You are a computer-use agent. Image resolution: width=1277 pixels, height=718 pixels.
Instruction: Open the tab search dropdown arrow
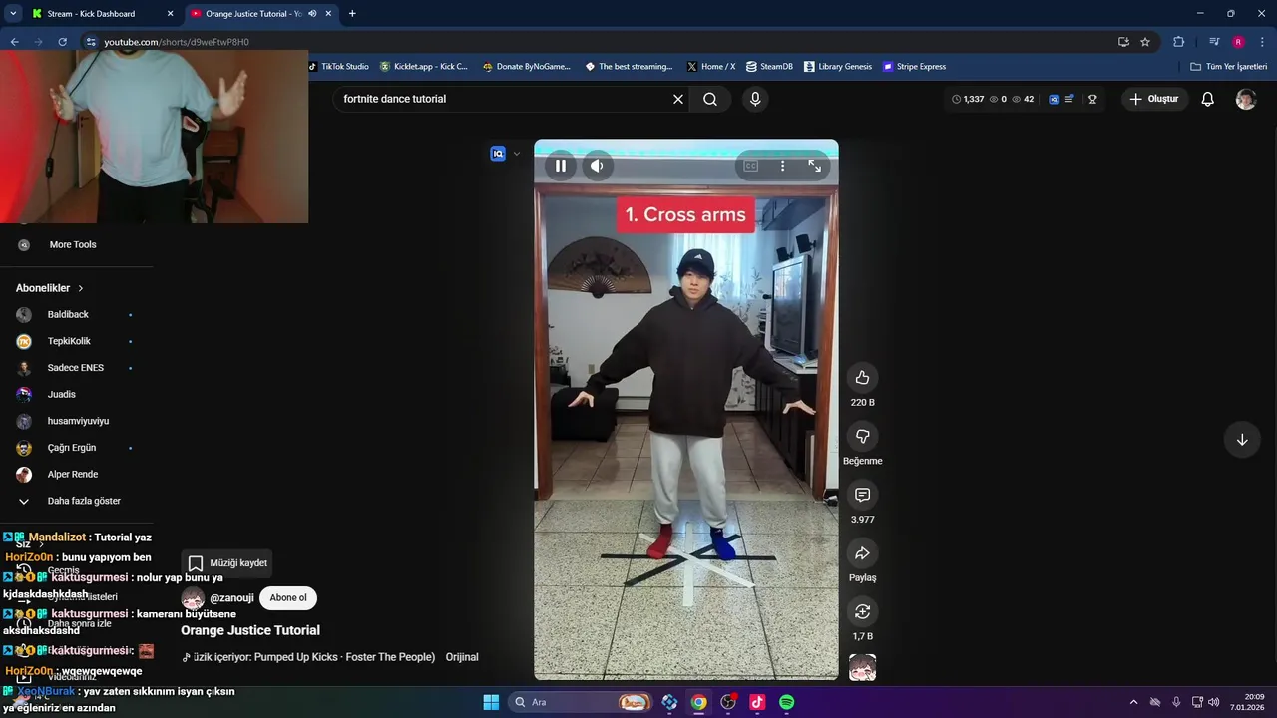click(13, 14)
